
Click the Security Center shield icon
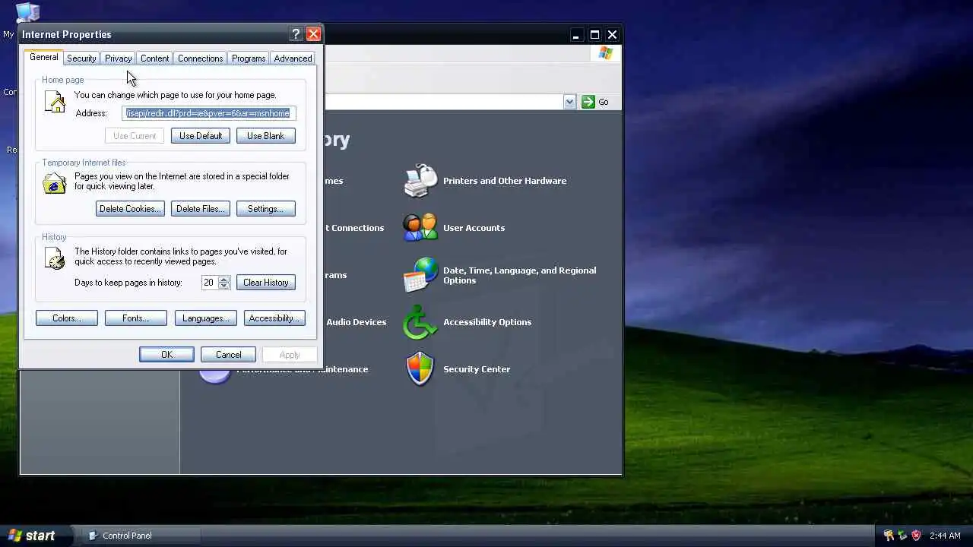[420, 369]
